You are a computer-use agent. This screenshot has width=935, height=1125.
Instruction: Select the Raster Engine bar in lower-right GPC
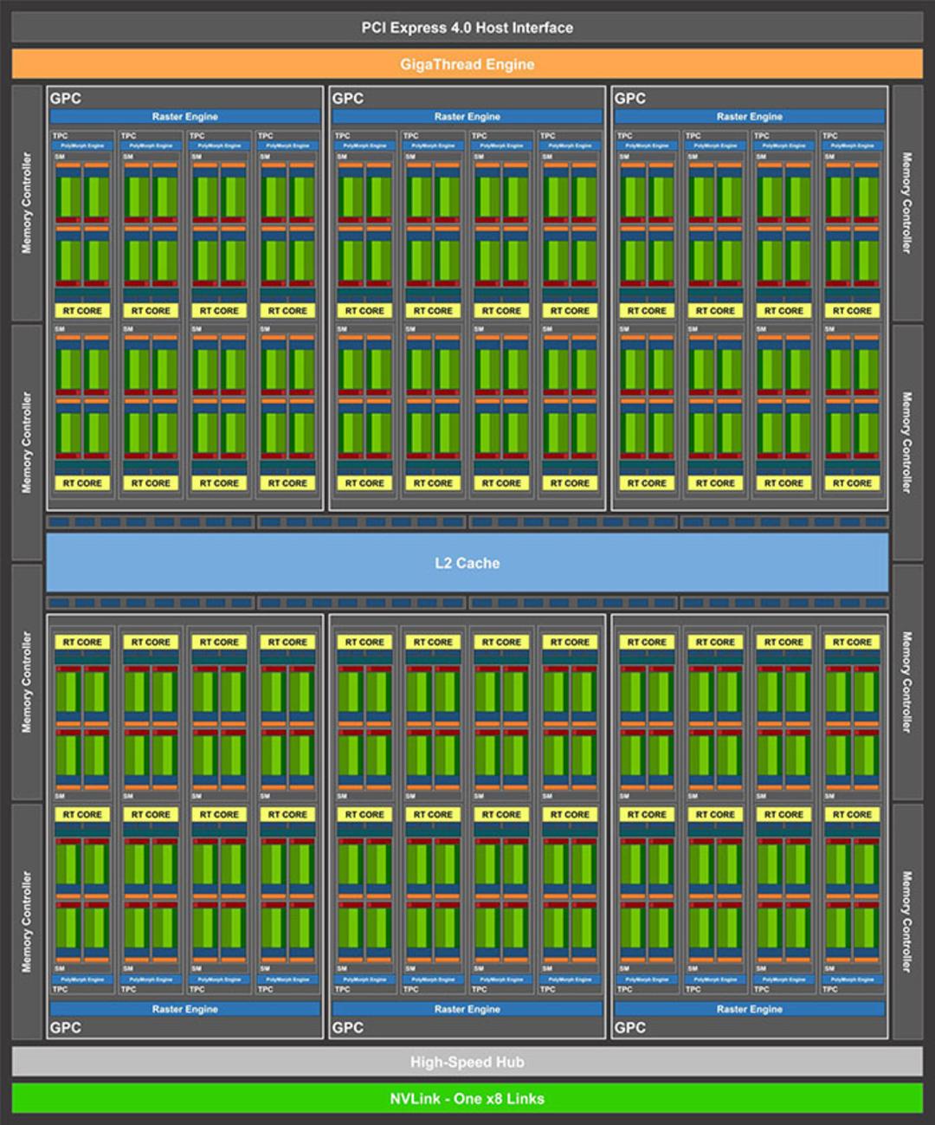[x=750, y=1009]
